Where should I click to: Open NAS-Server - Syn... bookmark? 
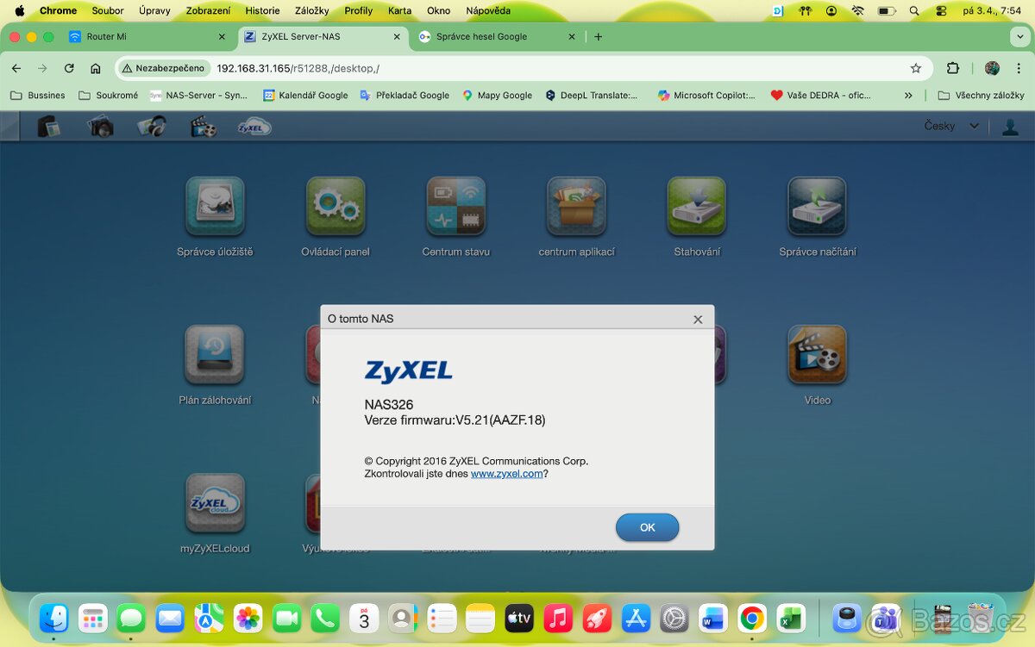pos(199,96)
